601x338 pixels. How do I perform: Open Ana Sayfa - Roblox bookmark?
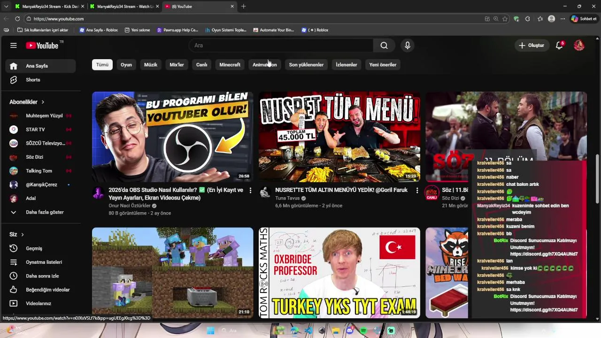tap(99, 30)
